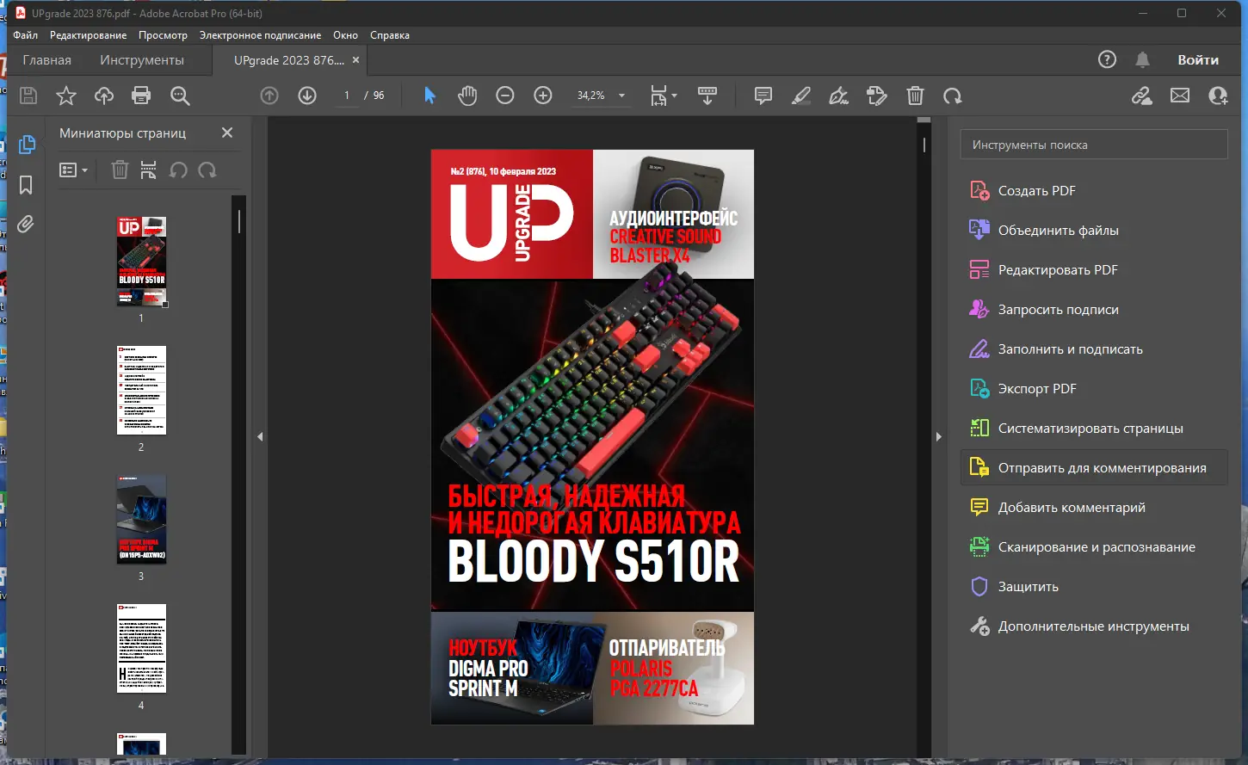Open the zoom level dropdown
Screen dimensions: 1248x765
pyautogui.click(x=621, y=96)
